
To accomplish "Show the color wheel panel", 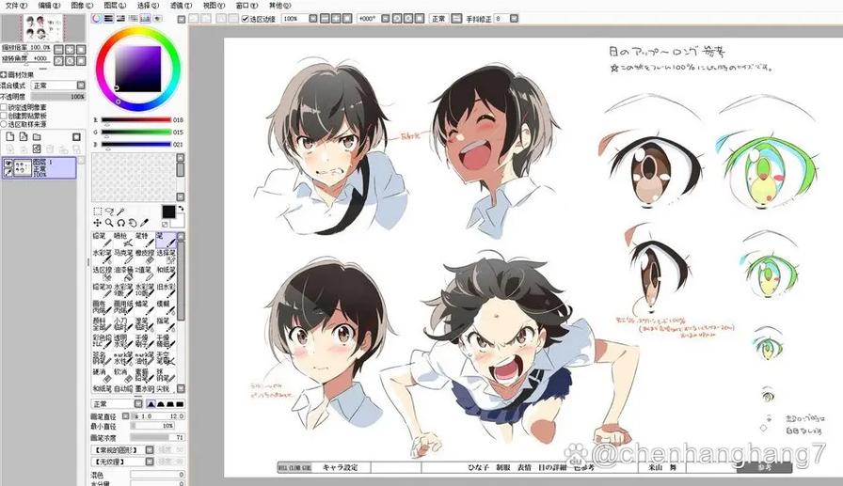I will [97, 18].
